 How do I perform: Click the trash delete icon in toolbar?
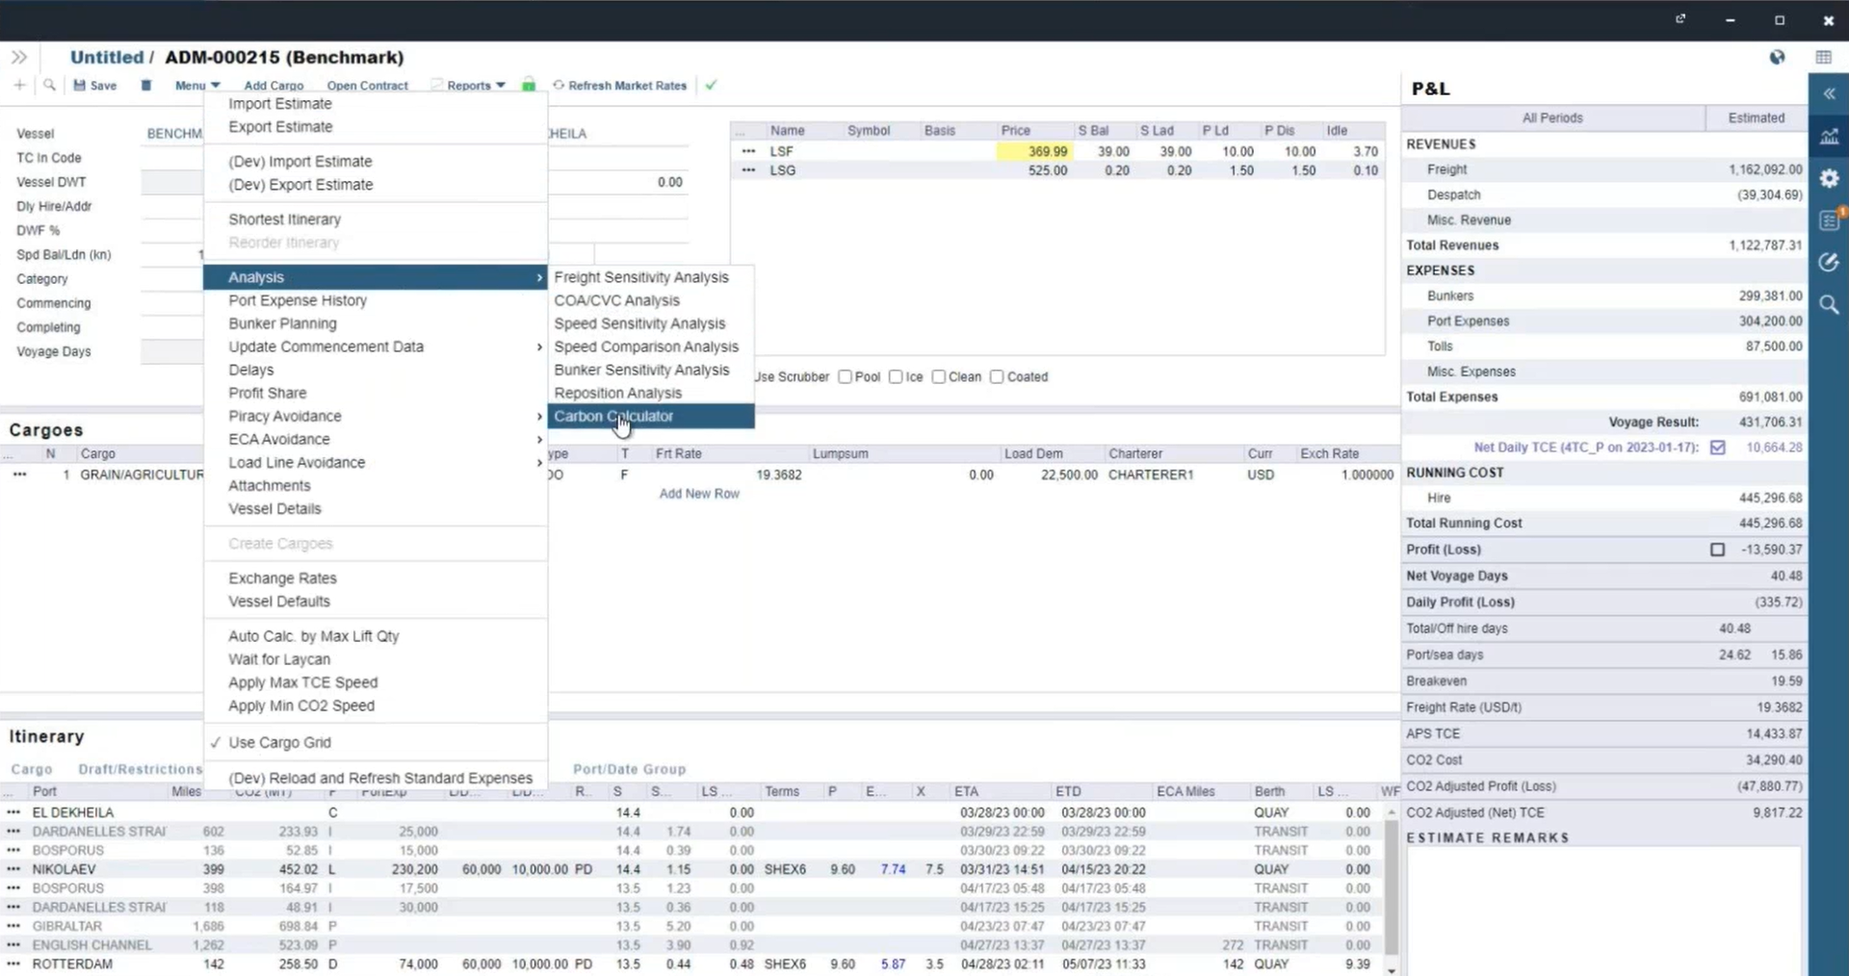pyautogui.click(x=146, y=86)
